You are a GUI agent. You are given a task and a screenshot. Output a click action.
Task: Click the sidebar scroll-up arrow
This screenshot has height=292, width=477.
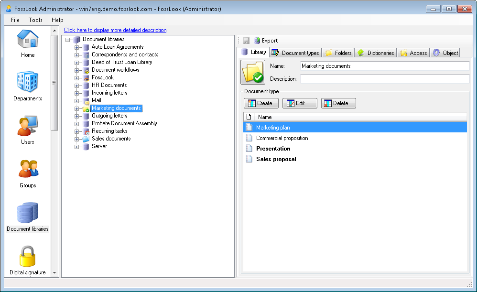point(54,31)
